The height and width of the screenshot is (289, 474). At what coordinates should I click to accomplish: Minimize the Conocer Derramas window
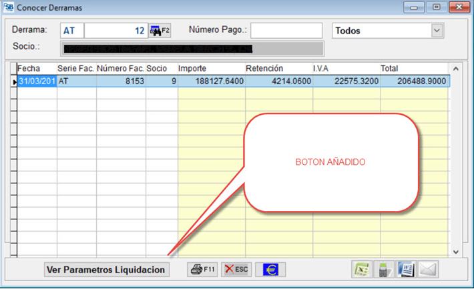coord(414,7)
